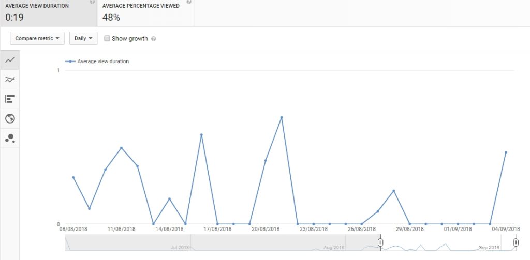Enable the Show growth checkbox
The height and width of the screenshot is (260, 530).
(107, 38)
